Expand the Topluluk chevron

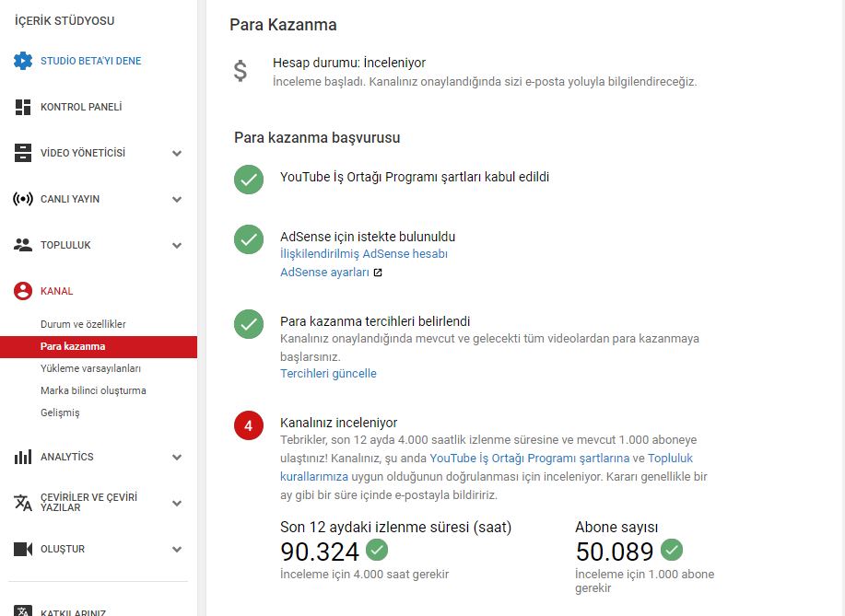177,246
